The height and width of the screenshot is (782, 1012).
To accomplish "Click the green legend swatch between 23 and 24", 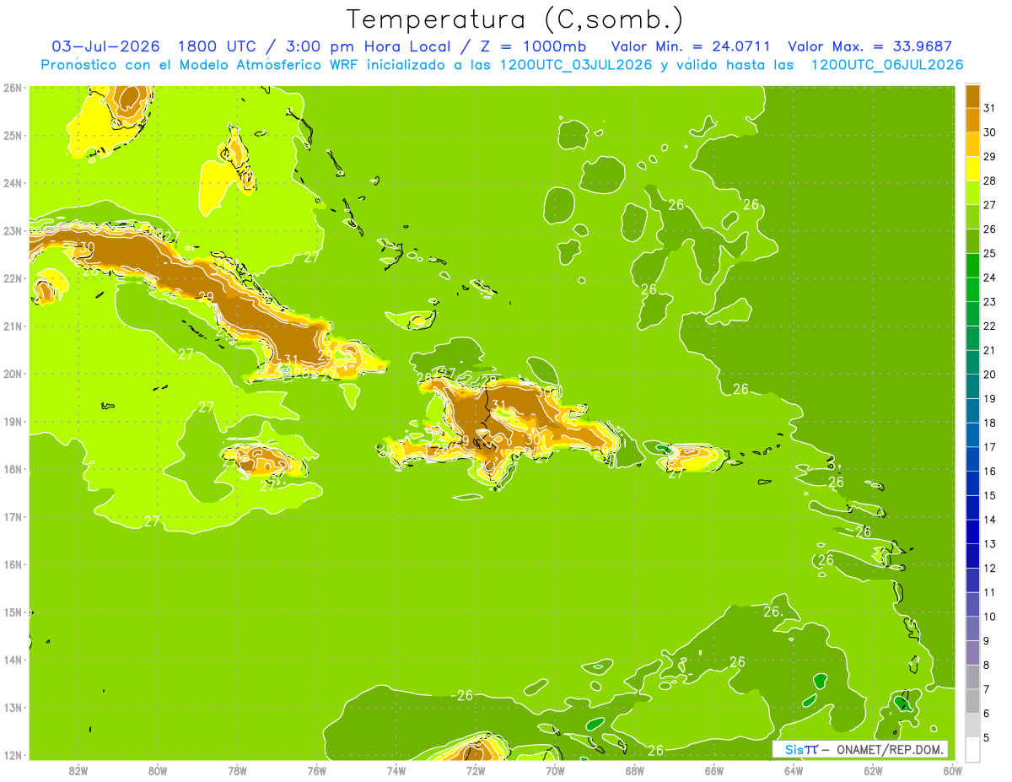I will 972,289.
